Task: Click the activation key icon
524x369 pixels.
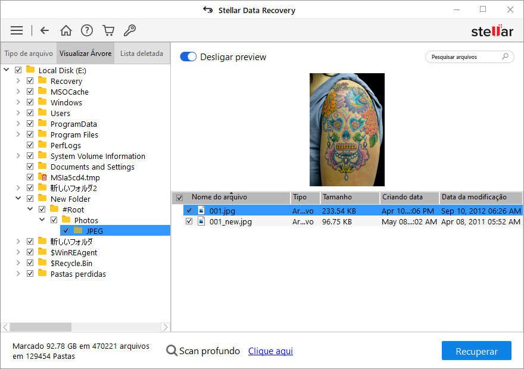Action: (x=129, y=30)
